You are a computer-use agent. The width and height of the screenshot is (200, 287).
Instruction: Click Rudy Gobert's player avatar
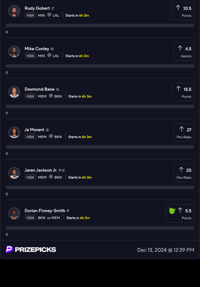click(x=14, y=11)
